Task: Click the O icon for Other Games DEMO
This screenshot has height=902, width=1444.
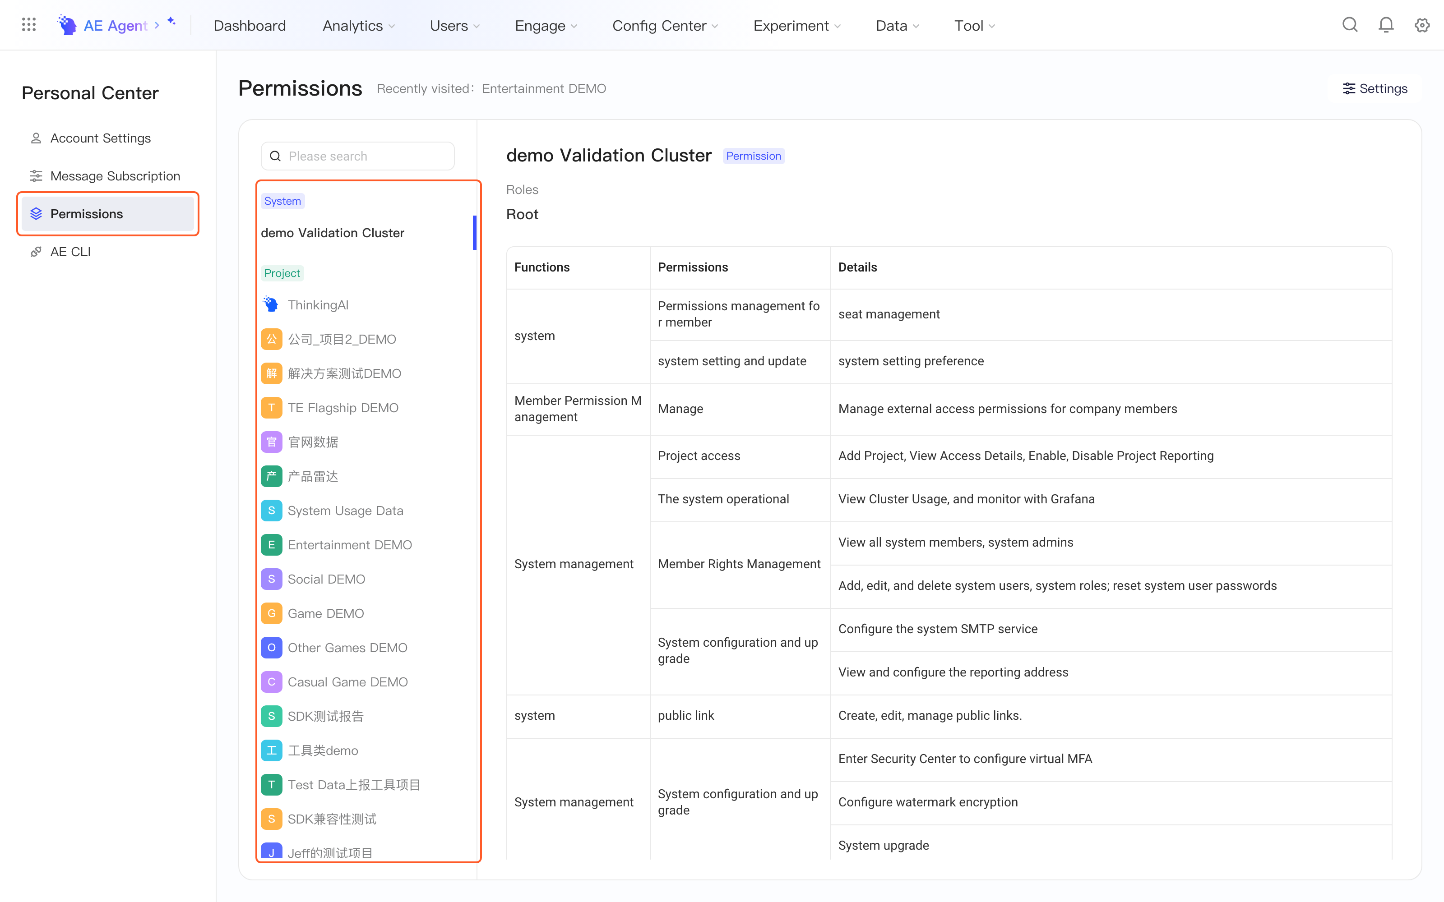Action: 272,647
